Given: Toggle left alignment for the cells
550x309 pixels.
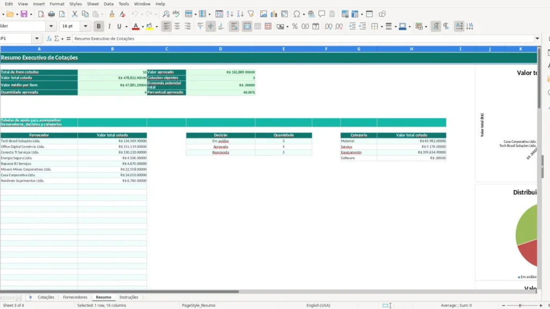Looking at the screenshot, I should click(x=167, y=26).
